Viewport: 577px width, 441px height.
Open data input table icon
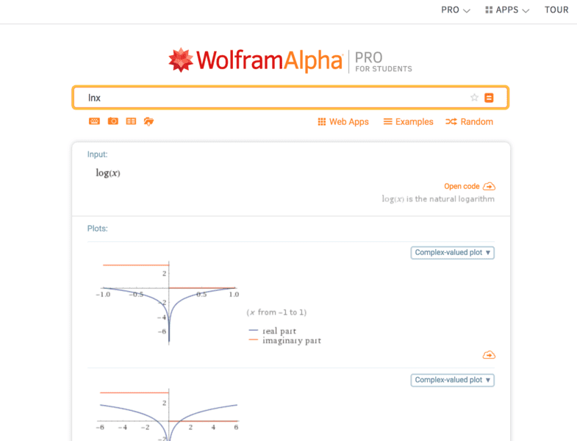(131, 121)
